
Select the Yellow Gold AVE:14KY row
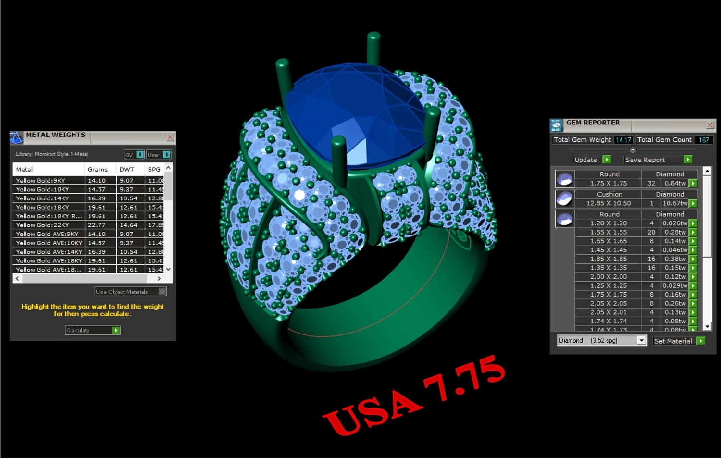point(88,252)
